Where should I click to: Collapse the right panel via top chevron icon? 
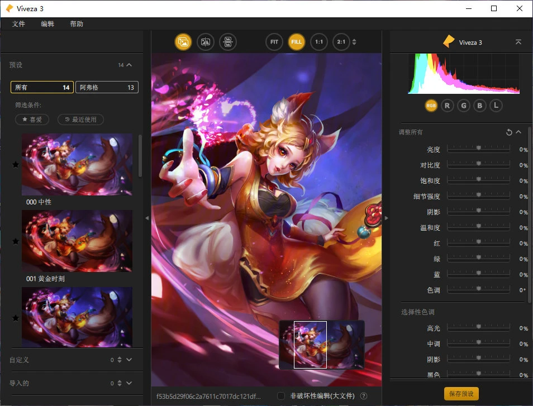519,41
